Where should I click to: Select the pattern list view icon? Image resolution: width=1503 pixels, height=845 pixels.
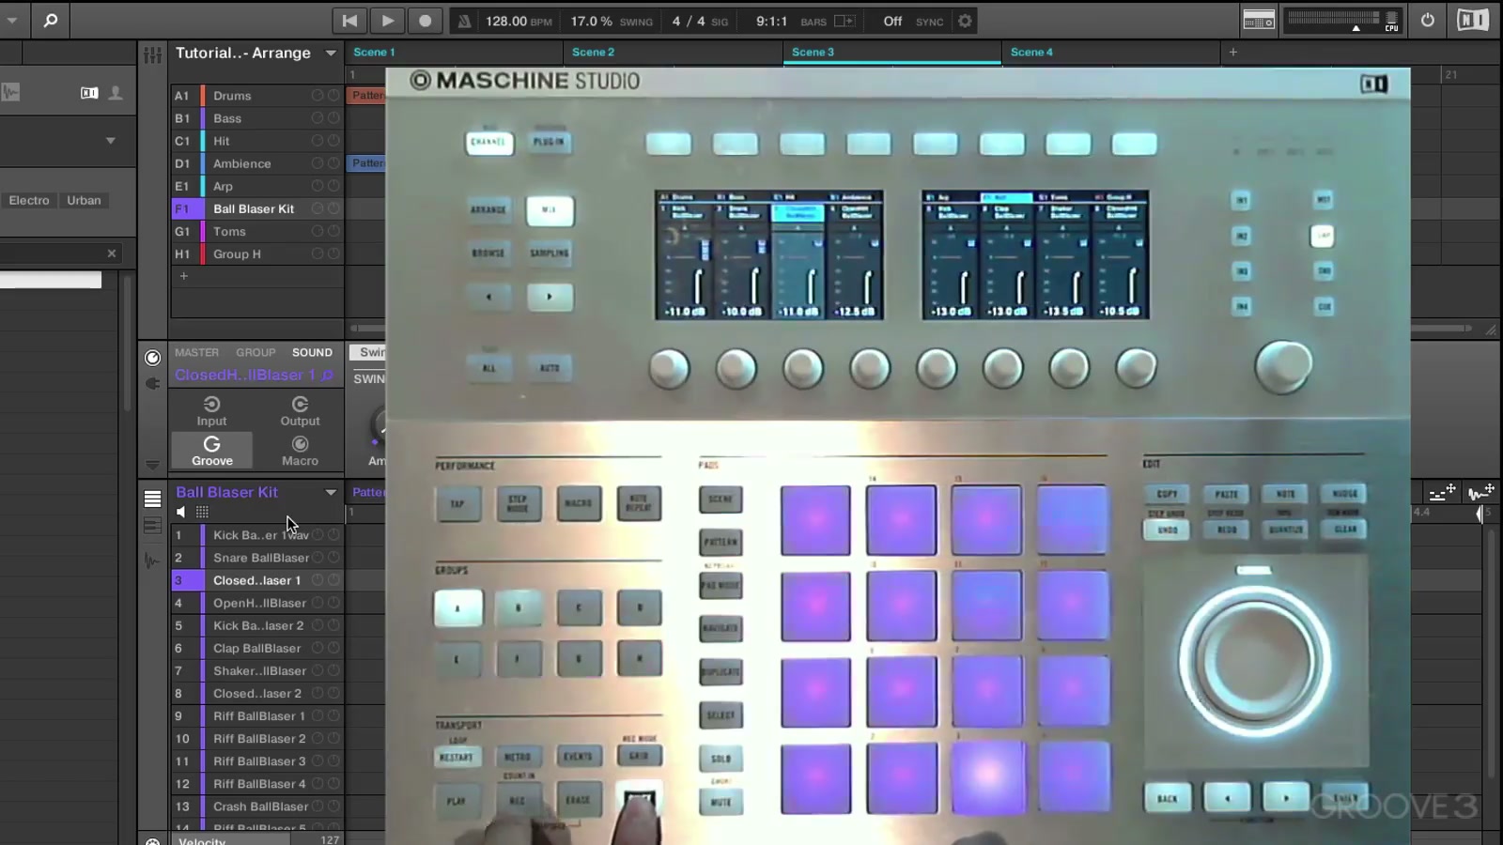tap(152, 499)
